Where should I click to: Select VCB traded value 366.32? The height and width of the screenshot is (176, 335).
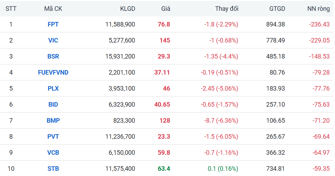tap(275, 153)
